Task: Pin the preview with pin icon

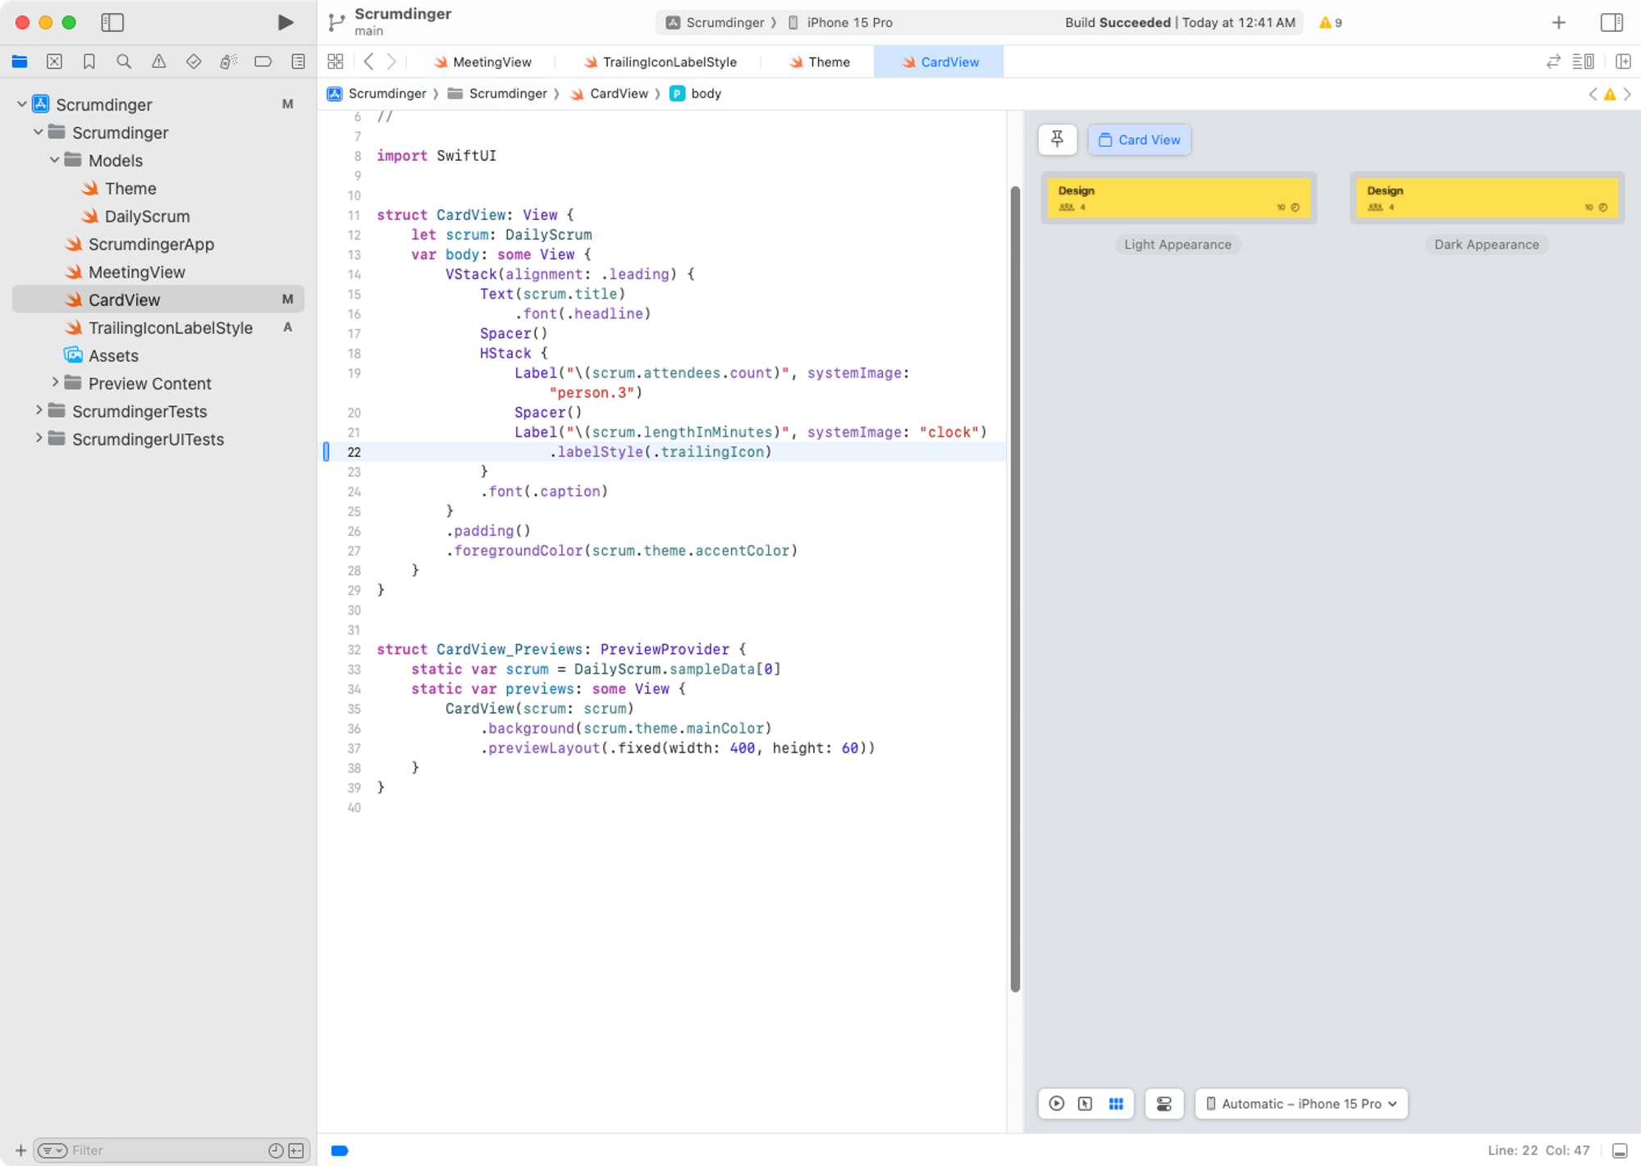Action: [1057, 139]
